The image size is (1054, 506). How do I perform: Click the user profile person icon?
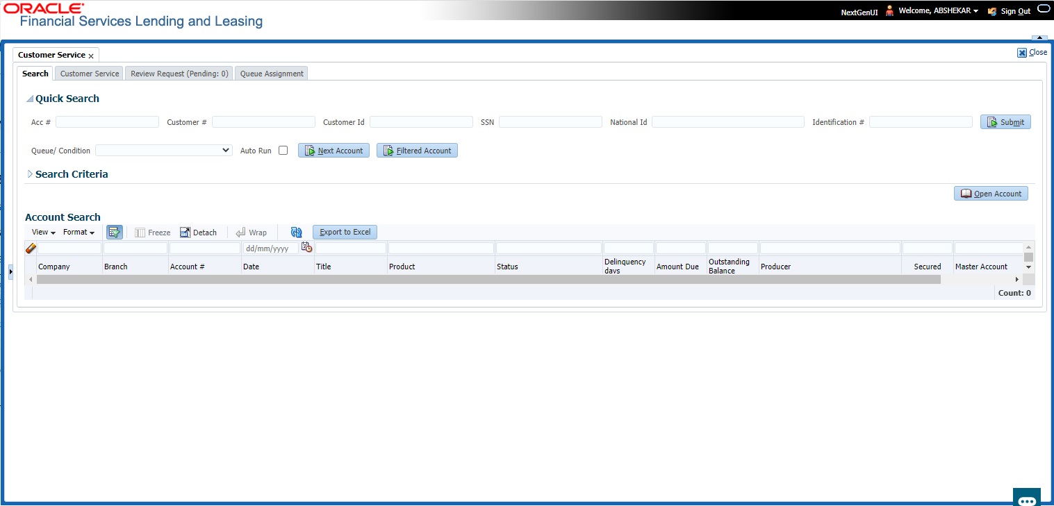889,11
